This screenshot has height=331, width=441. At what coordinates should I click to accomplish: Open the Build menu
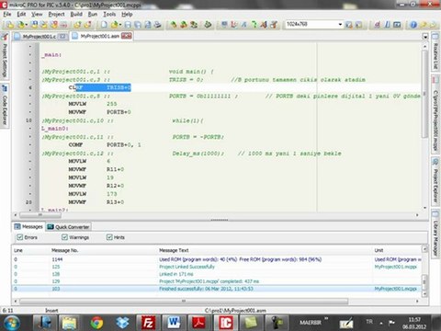point(76,14)
